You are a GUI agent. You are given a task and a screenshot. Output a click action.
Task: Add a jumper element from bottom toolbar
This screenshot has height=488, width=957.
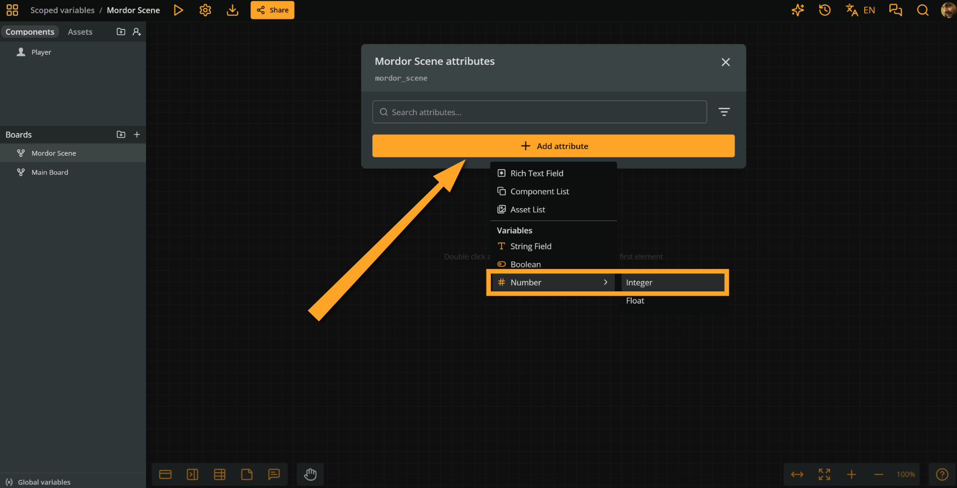point(192,475)
